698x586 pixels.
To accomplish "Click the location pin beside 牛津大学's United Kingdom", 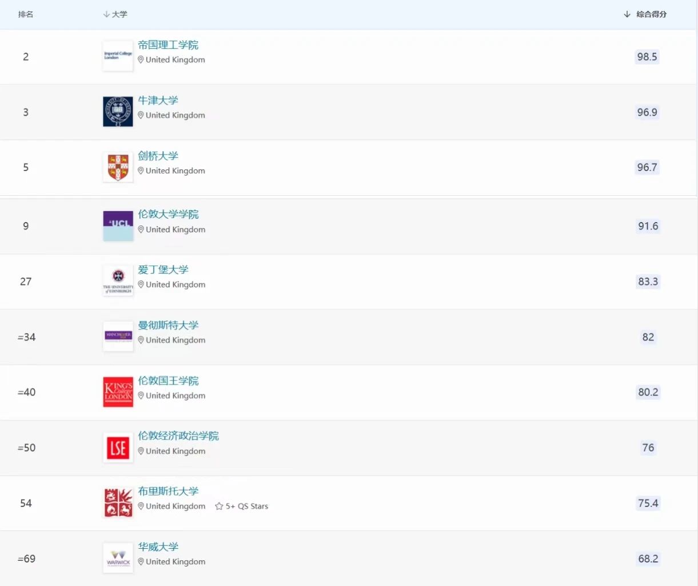I will [141, 115].
